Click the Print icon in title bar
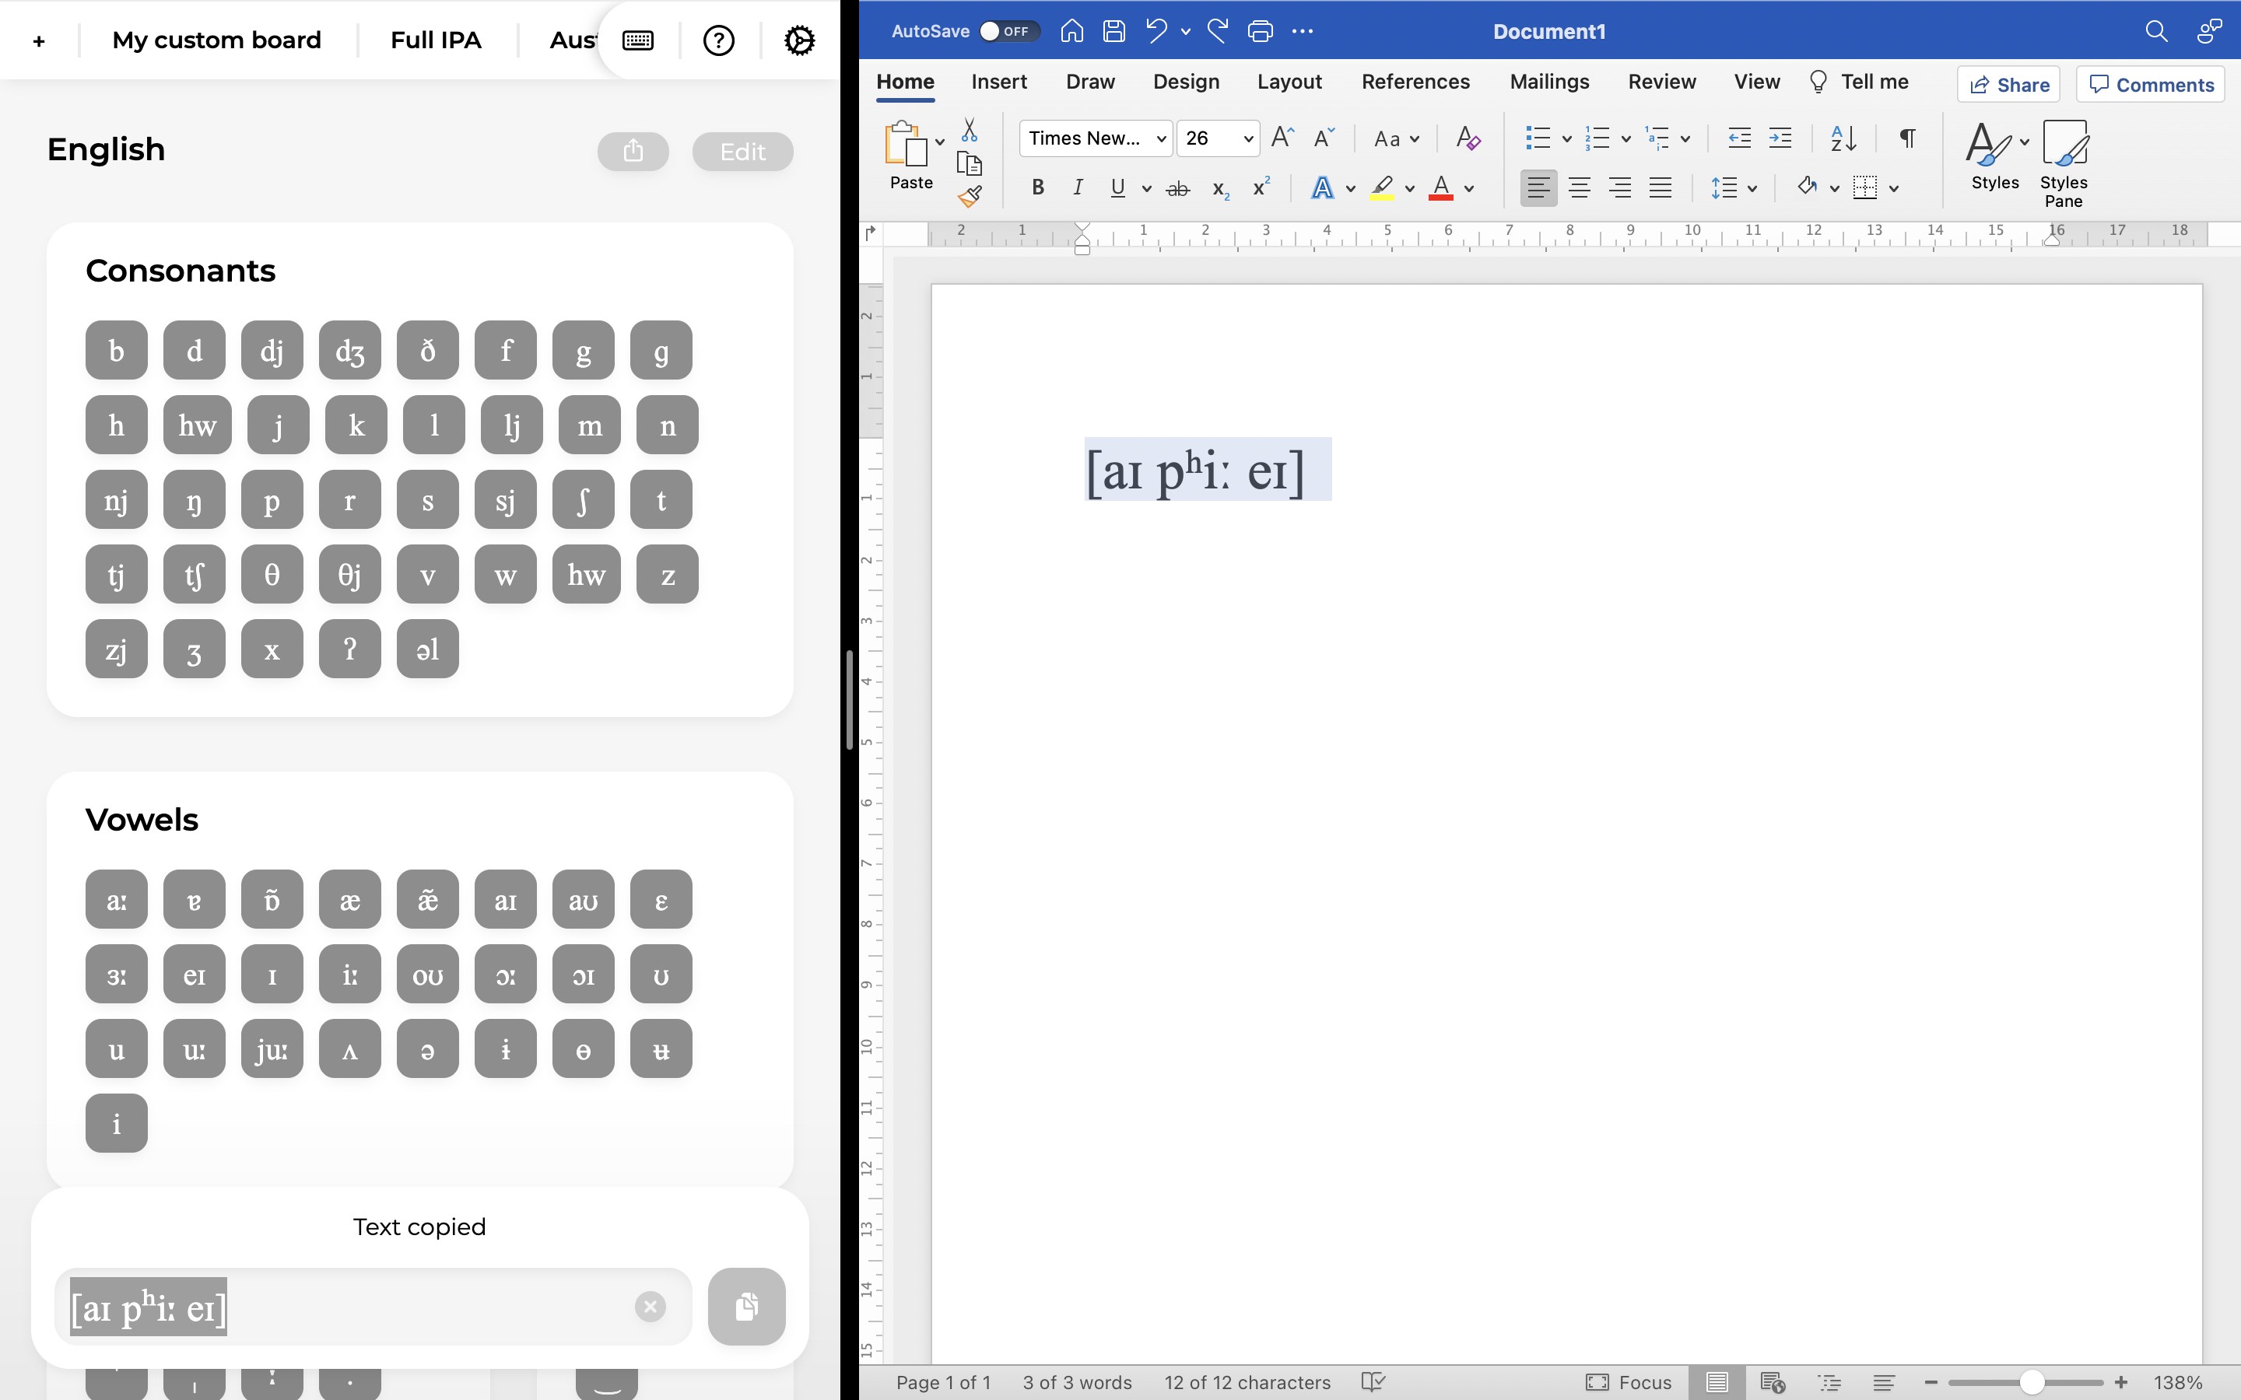This screenshot has width=2241, height=1400. (x=1260, y=31)
